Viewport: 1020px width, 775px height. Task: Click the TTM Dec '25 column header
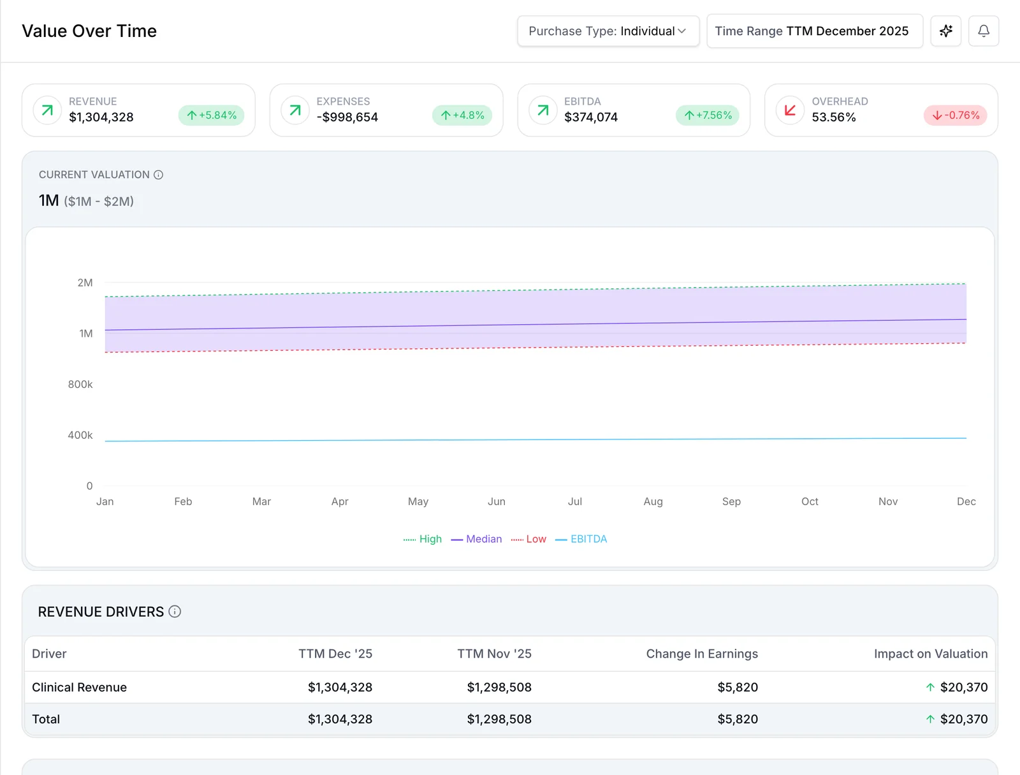point(335,654)
